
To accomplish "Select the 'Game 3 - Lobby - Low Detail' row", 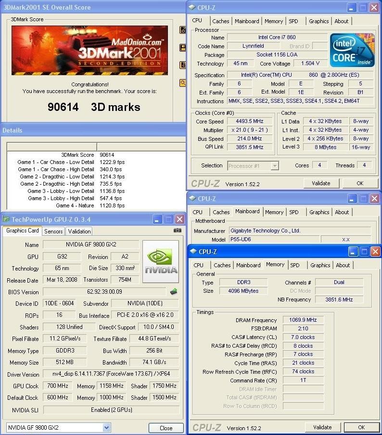I will tap(96, 191).
